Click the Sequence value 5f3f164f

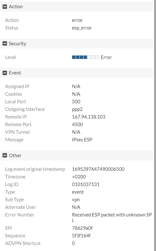tap(81, 236)
